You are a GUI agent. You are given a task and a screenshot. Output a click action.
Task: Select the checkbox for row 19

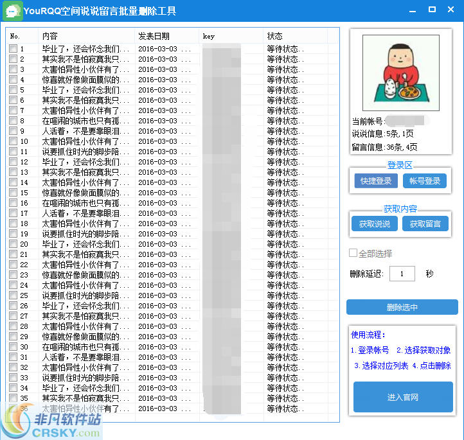13,234
